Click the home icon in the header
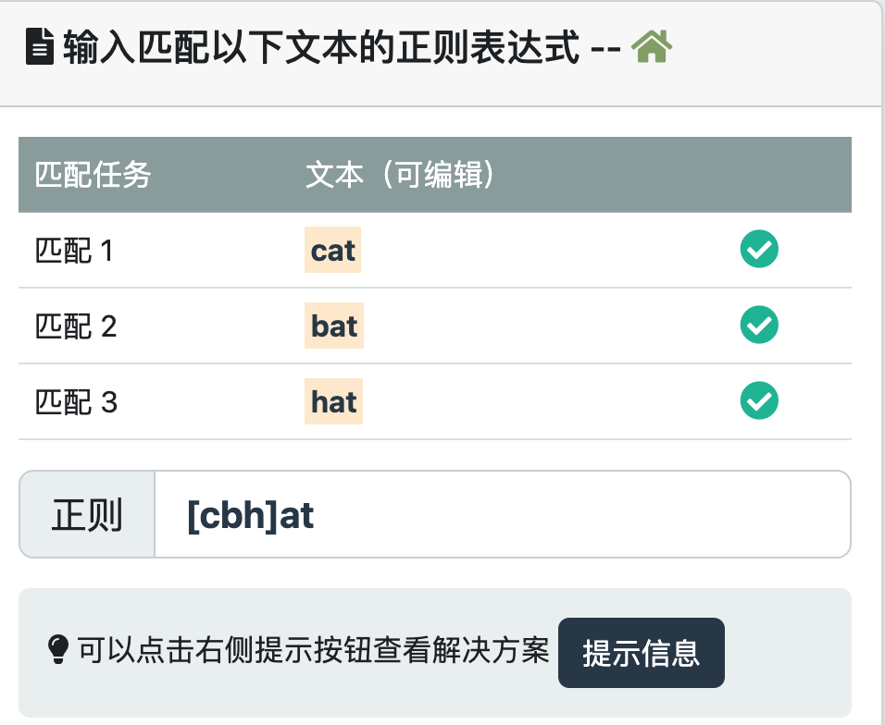 coord(652,46)
